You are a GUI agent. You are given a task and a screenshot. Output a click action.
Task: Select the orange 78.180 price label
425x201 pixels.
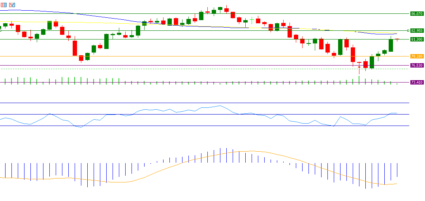(417, 56)
